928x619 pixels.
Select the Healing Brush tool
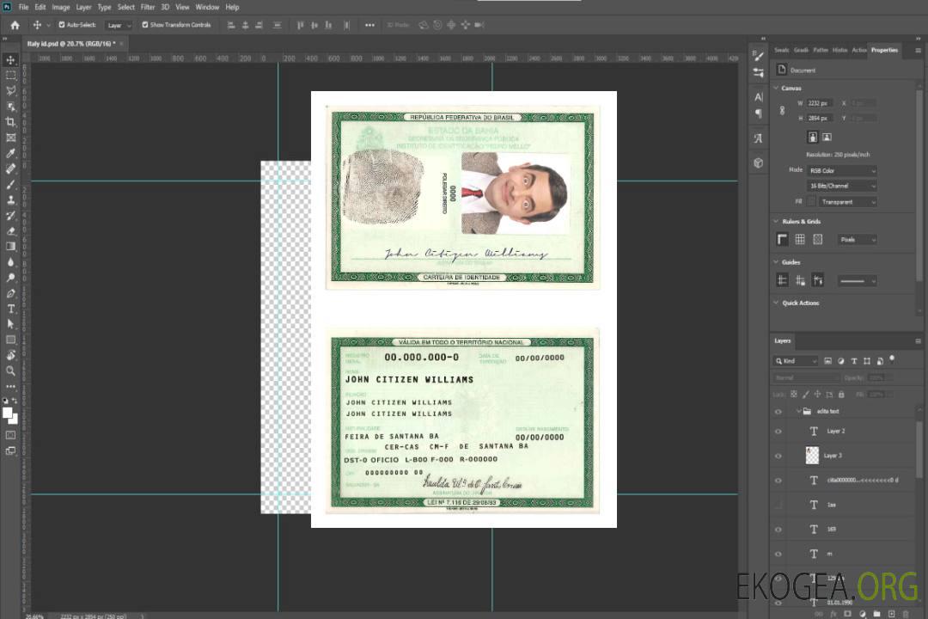click(10, 169)
